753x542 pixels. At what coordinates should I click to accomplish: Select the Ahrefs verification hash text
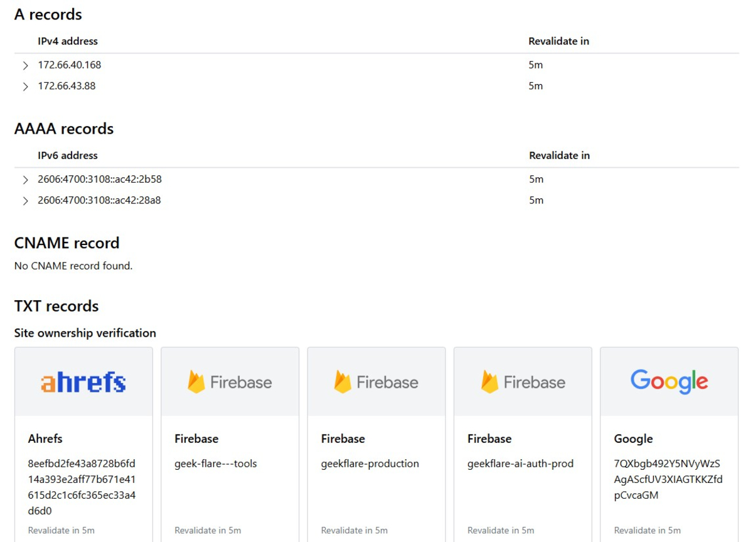(82, 487)
